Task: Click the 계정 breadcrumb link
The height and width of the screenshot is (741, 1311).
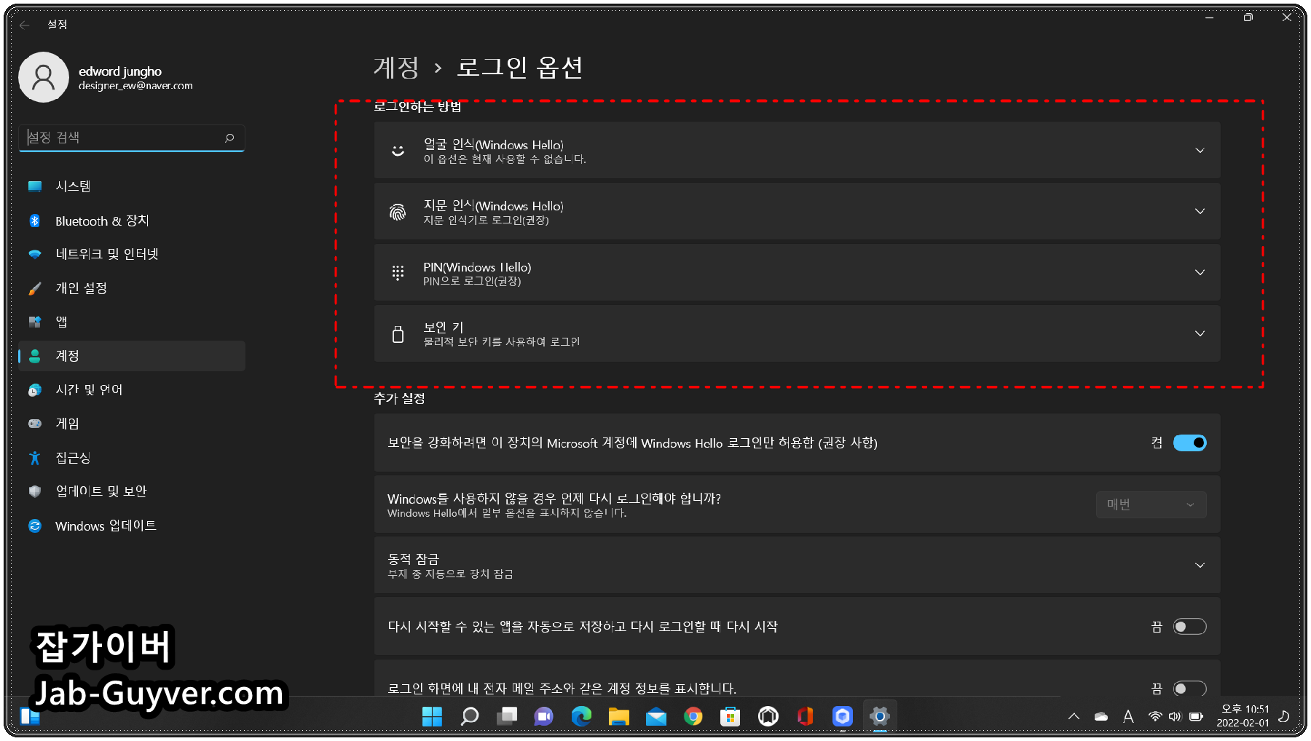Action: tap(395, 67)
